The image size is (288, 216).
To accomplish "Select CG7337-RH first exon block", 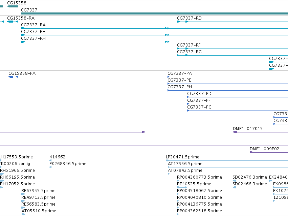I will (23, 42).
